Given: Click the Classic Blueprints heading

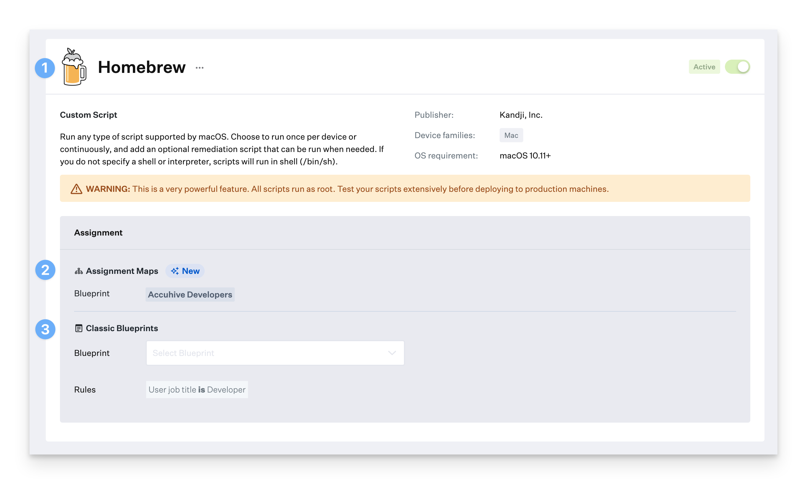Looking at the screenshot, I should pos(122,328).
